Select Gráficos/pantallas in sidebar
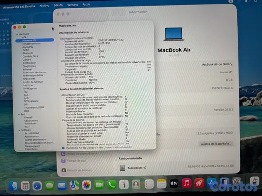This screenshot has height=196, width=262. 33,75
